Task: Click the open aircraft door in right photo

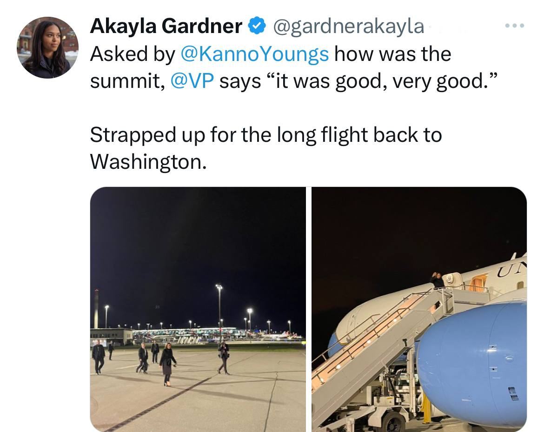Action: click(478, 283)
